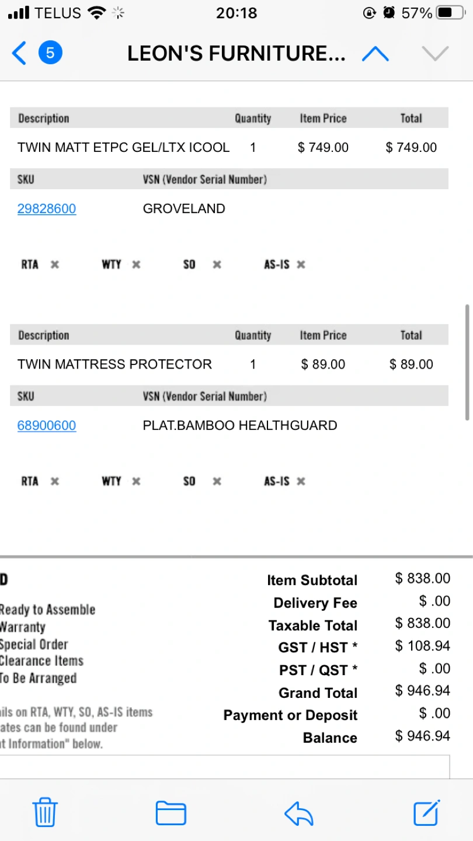Go back using the left chevron
Image resolution: width=473 pixels, height=841 pixels.
pos(19,54)
